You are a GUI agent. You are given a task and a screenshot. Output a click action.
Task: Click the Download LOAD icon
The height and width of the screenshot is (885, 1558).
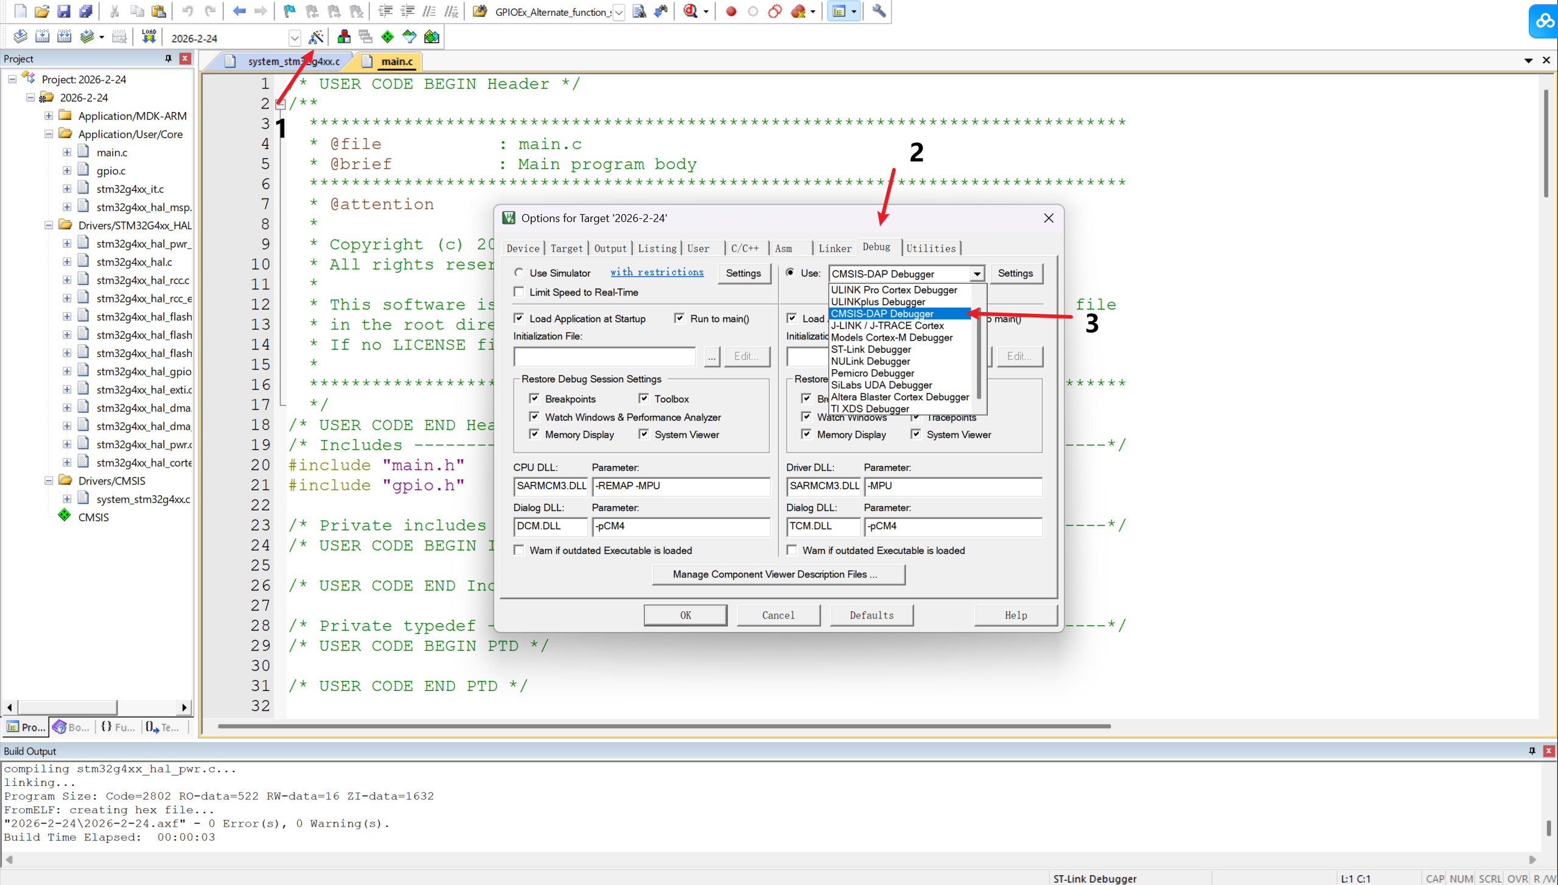[x=148, y=37]
